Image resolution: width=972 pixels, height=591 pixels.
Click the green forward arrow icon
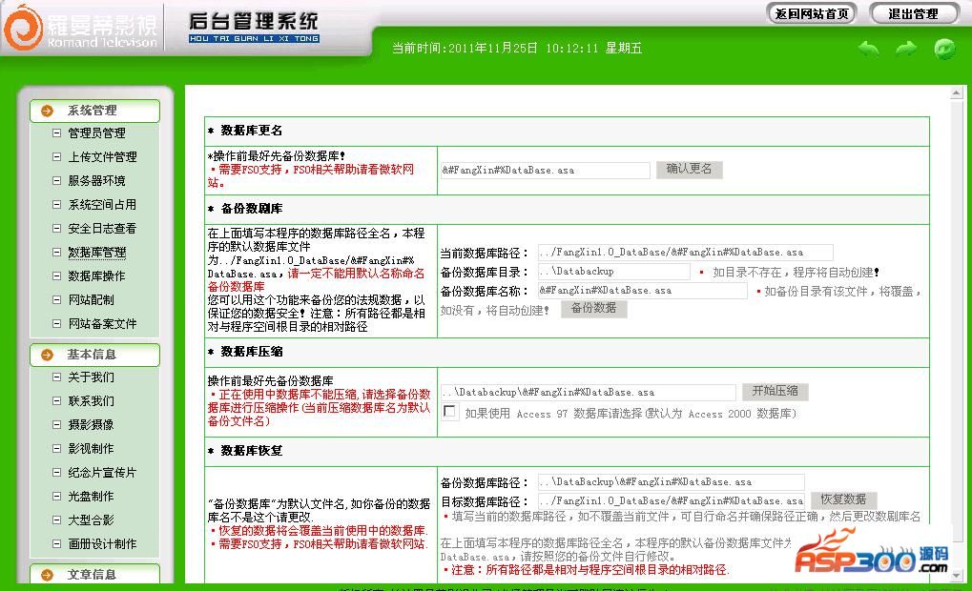coord(906,48)
